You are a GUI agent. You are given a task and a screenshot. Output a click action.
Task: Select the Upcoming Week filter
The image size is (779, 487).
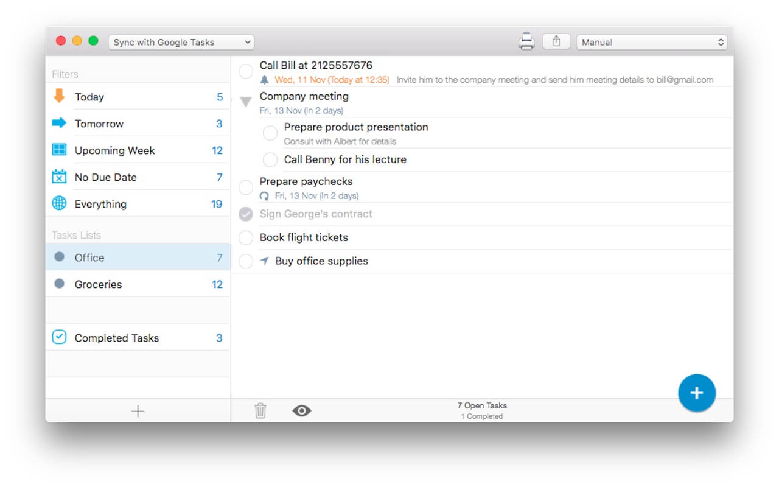[x=138, y=150]
